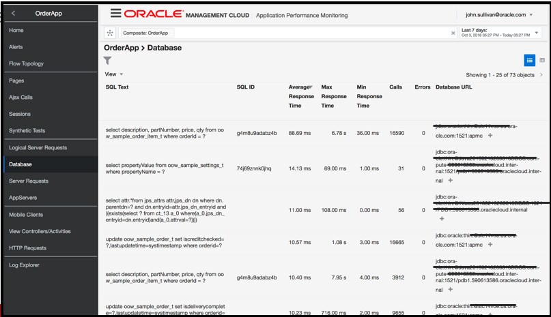The image size is (551, 317).
Task: Click the 7.95 s max response value
Action: [x=339, y=277]
